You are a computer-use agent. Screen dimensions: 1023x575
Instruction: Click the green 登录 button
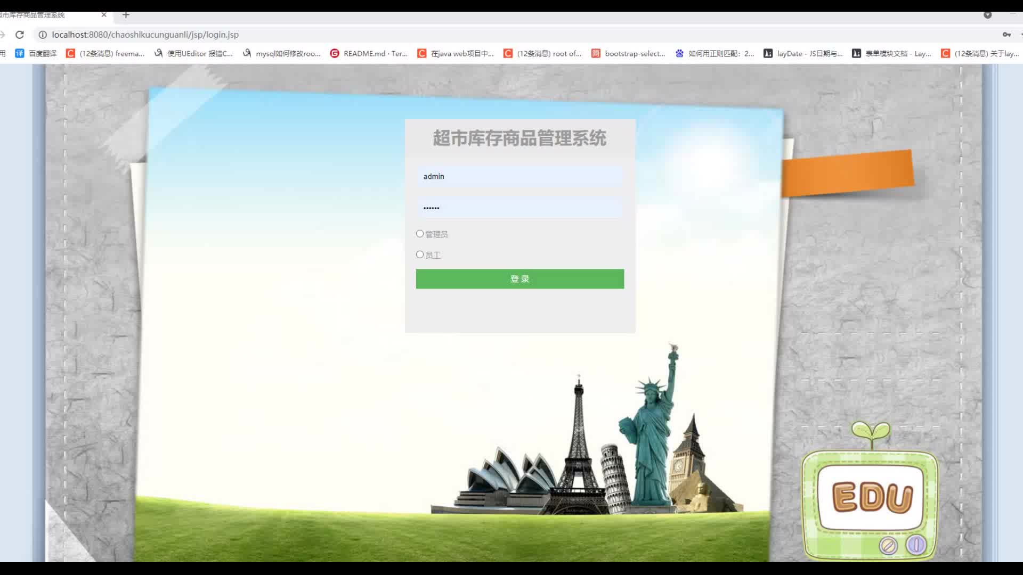click(x=519, y=279)
